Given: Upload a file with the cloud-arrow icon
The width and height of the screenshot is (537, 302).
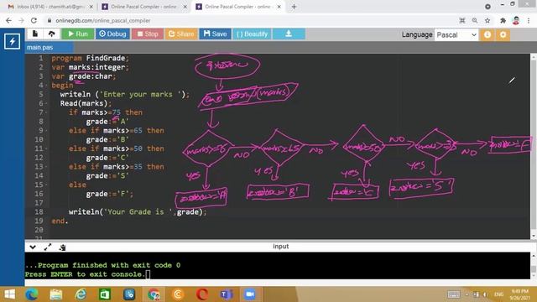Looking at the screenshot, I should click(51, 34).
